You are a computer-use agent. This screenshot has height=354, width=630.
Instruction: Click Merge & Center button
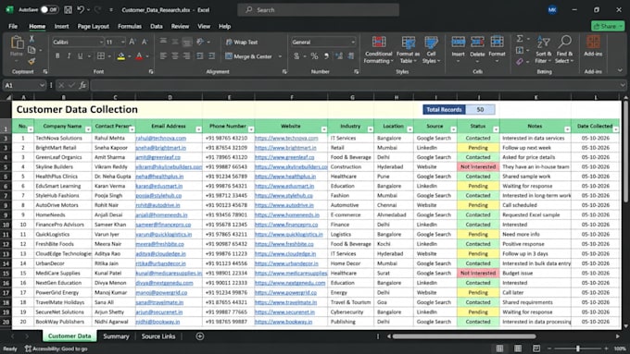[x=248, y=56]
